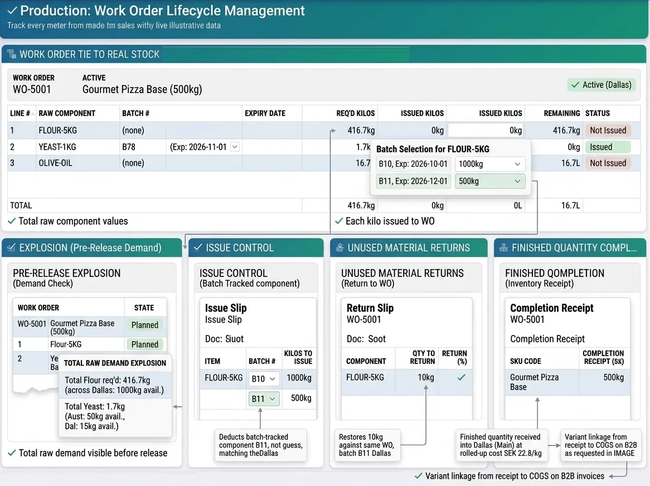
Task: Click the checkmark beside Variant linkage footer text
Action: tap(419, 475)
